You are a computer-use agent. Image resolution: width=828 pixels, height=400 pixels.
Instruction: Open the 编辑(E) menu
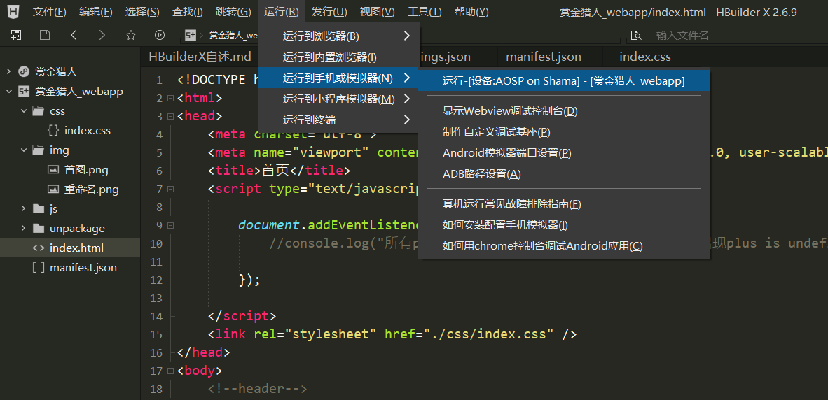(95, 12)
